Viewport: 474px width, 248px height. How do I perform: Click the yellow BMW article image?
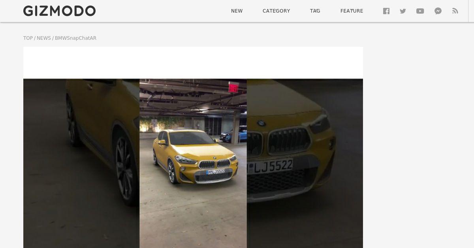(x=193, y=163)
